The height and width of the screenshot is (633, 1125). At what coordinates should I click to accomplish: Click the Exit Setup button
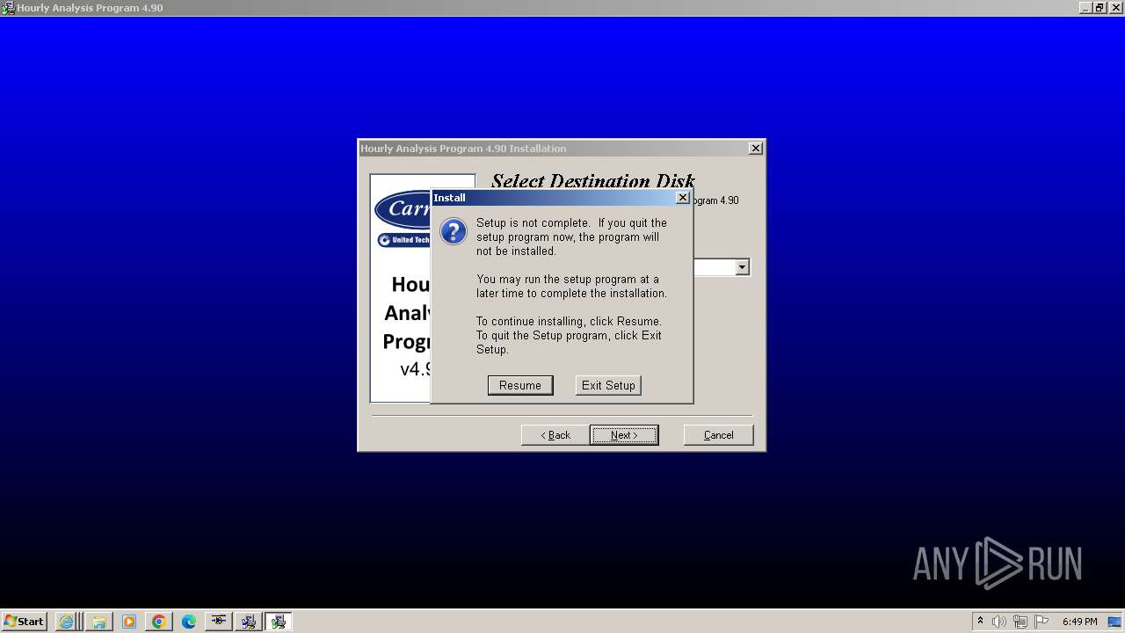click(x=608, y=385)
